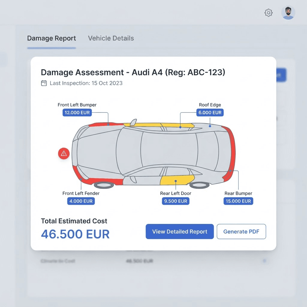Click the calendar icon beside Last Inspection
Image resolution: width=307 pixels, height=307 pixels.
(x=44, y=83)
